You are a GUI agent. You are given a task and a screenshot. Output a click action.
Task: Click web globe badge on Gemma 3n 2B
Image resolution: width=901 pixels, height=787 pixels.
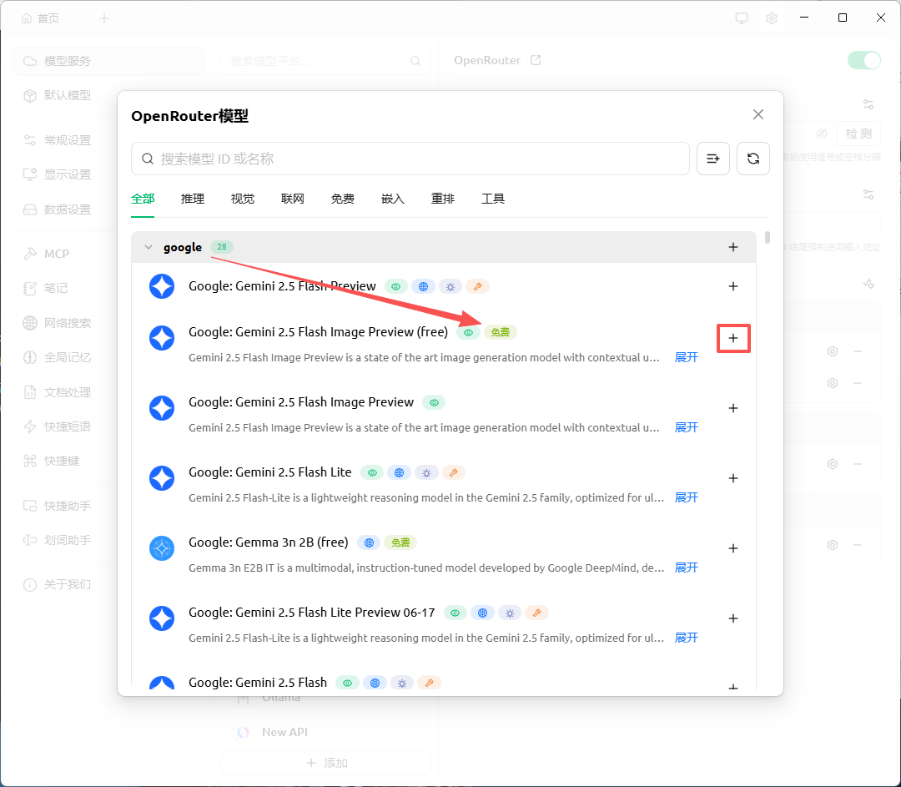pos(369,542)
